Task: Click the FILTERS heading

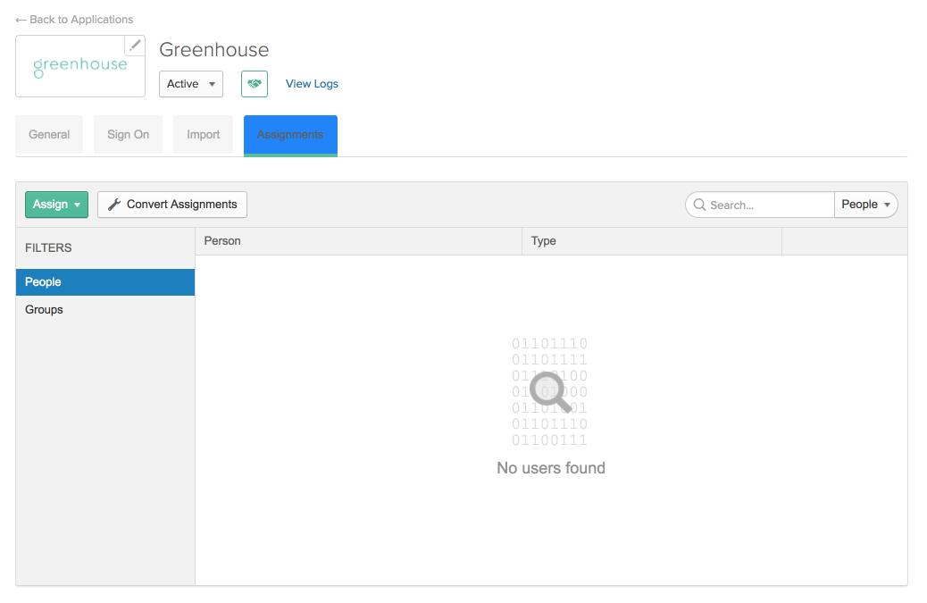Action: tap(48, 248)
